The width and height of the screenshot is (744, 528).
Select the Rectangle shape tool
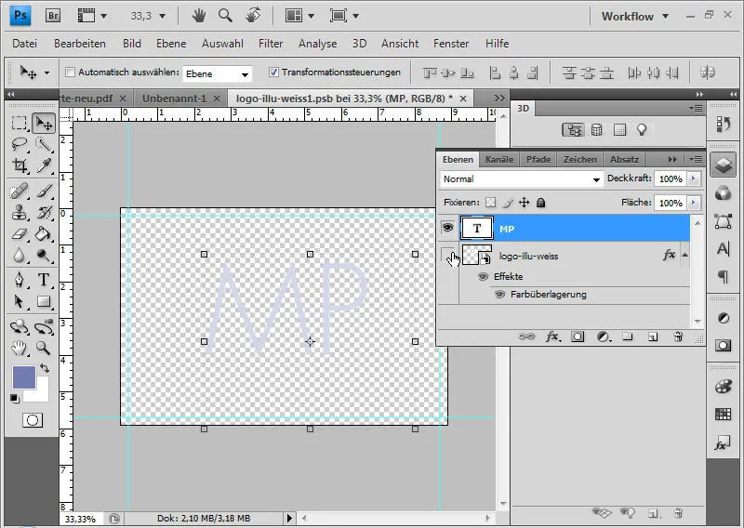(44, 302)
